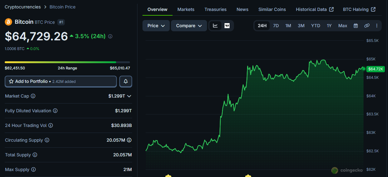Switch to the News tab
Screen dimensions: 388x177
pyautogui.click(x=242, y=9)
